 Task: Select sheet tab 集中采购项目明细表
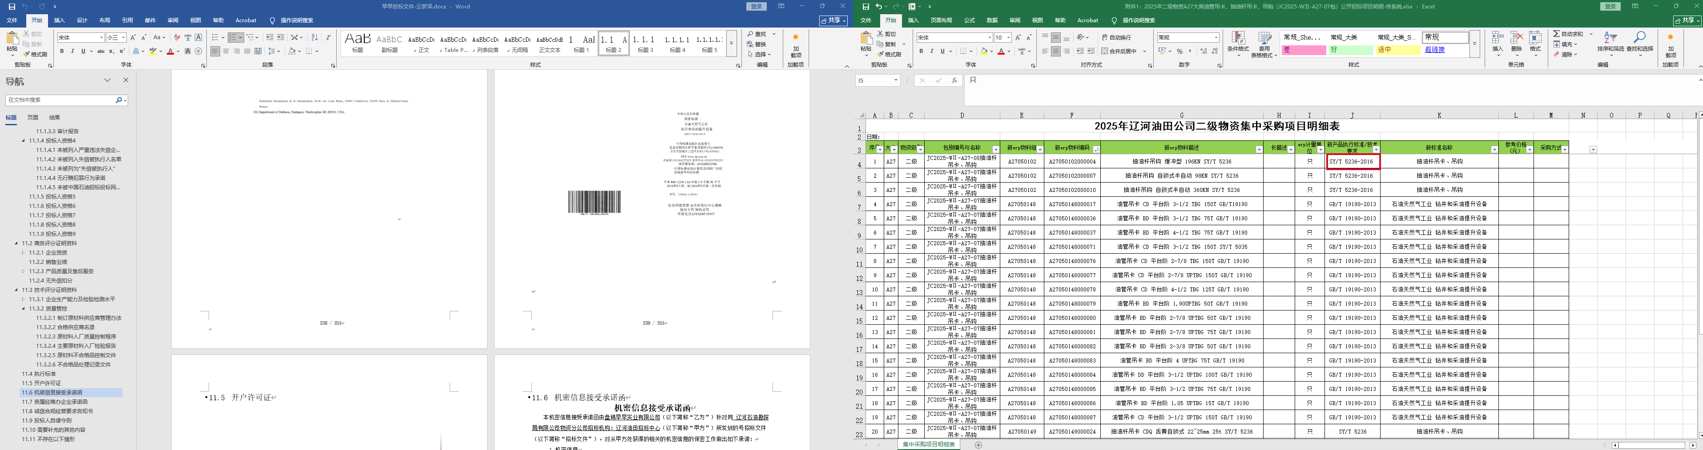coord(929,445)
